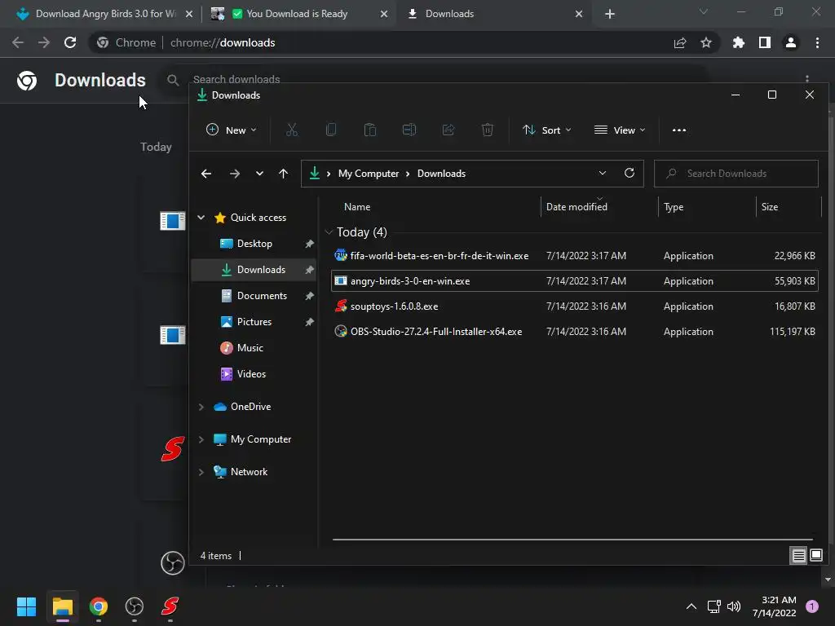Viewport: 835px width, 626px height.
Task: Select fifa-world-beta-es-en-br-fr-de-it-win.exe file
Action: pos(575,256)
